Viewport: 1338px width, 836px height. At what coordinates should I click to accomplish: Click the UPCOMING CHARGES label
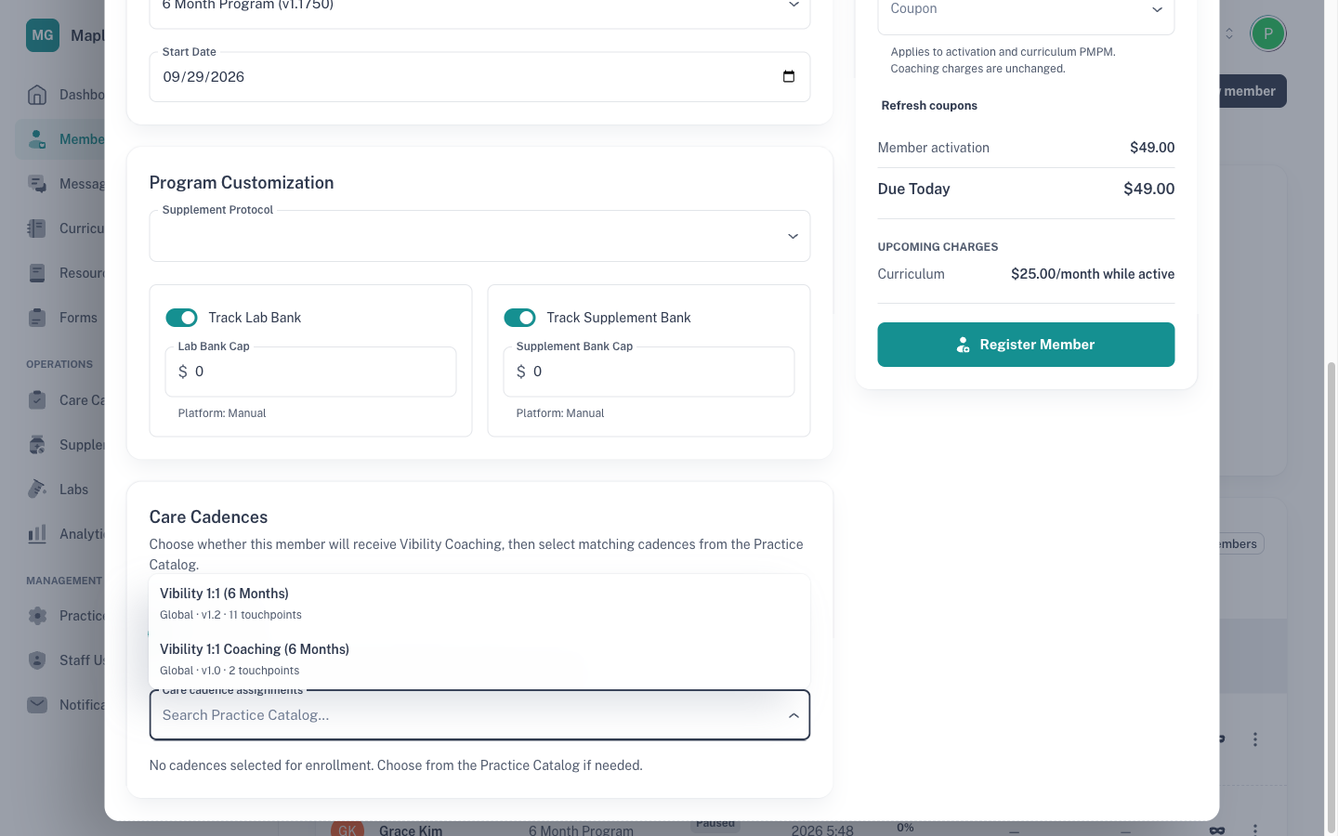point(938,247)
